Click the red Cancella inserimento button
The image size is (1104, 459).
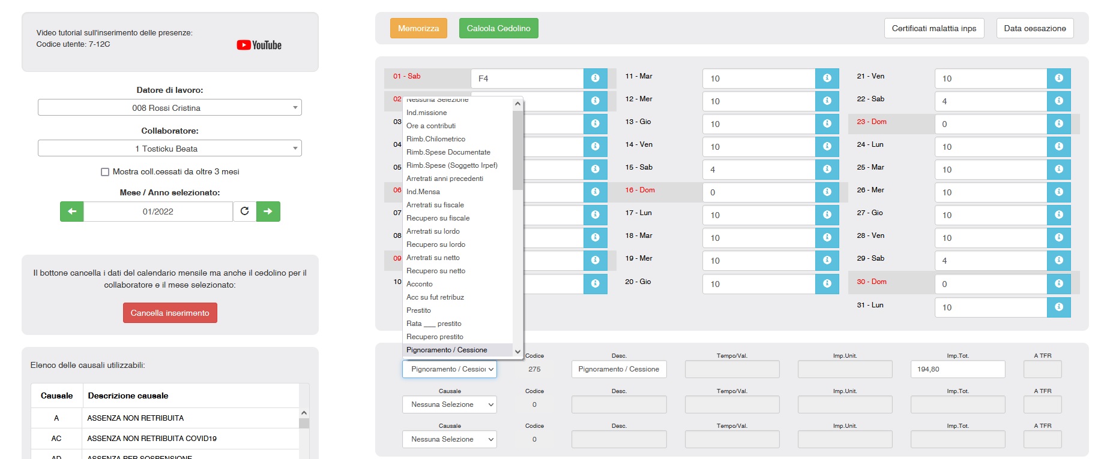click(x=170, y=313)
